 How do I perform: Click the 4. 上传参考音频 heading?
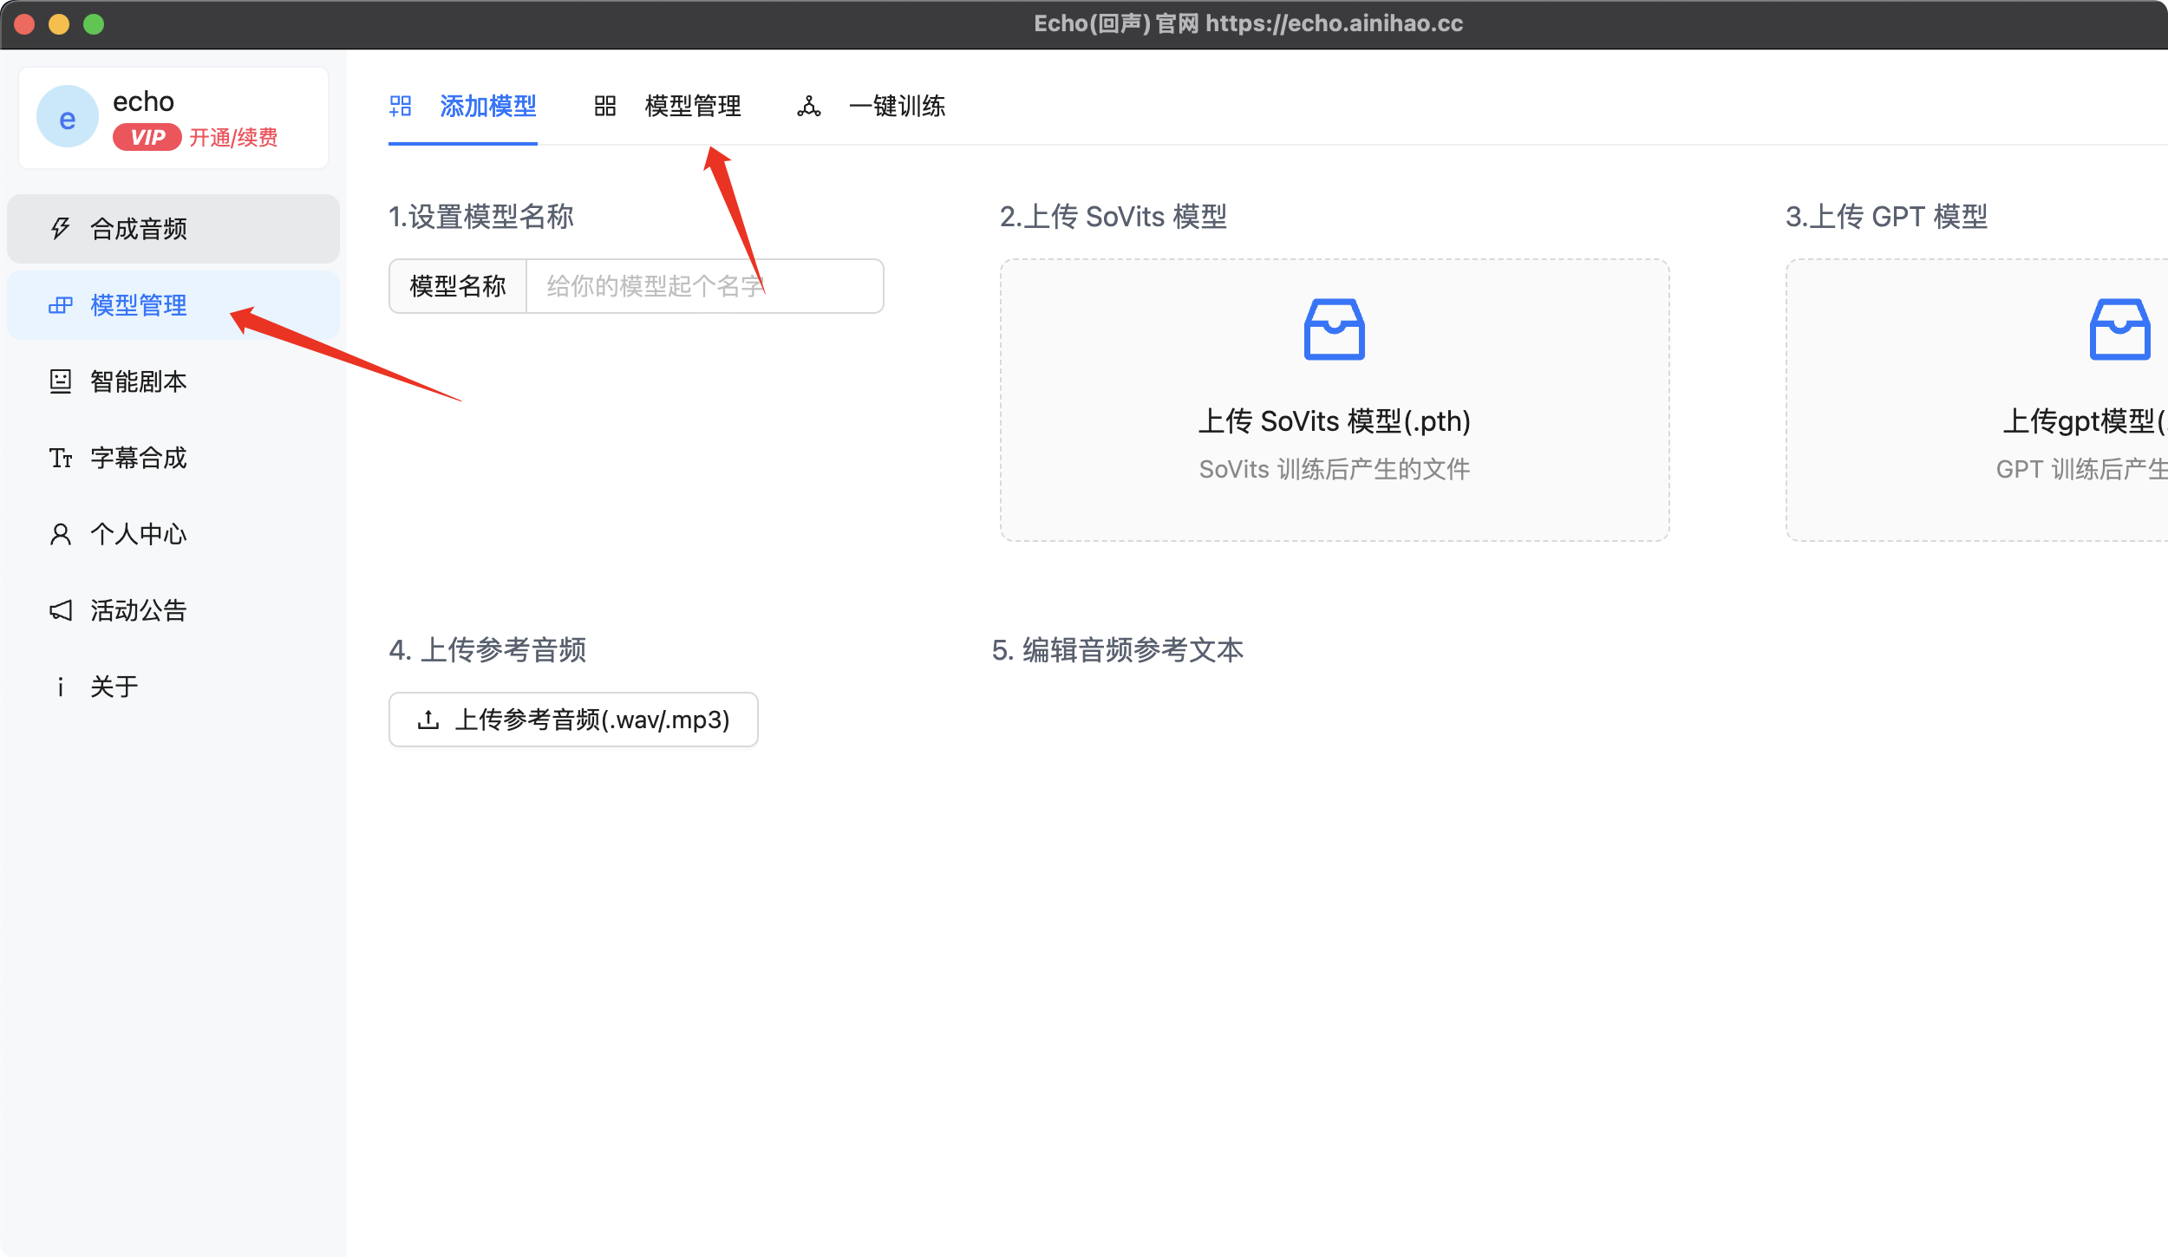487,650
